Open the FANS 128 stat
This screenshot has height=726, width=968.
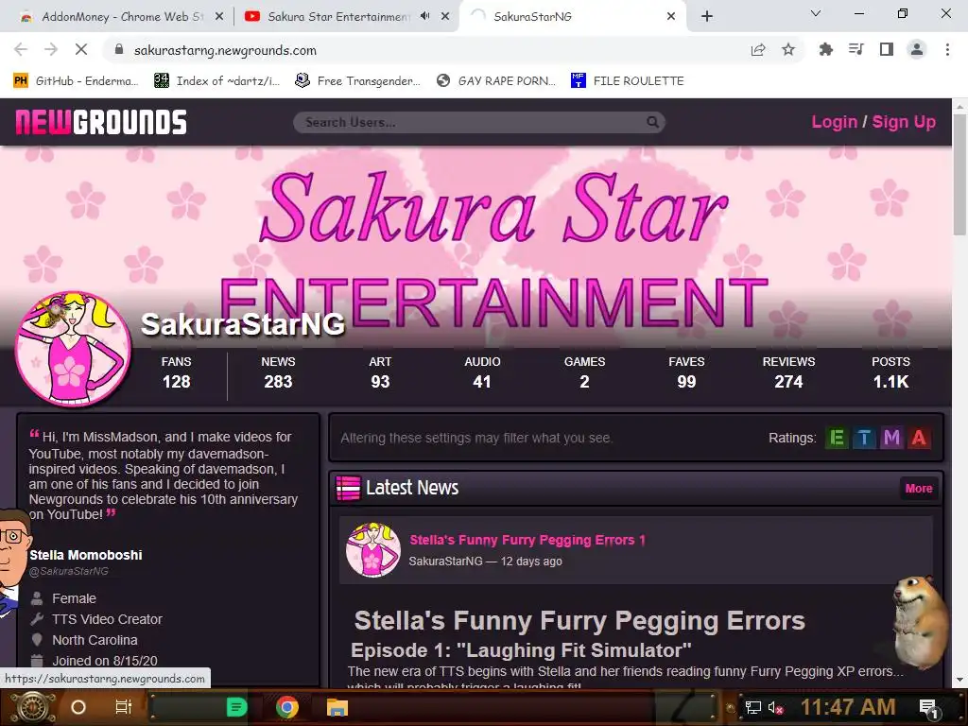click(x=176, y=372)
